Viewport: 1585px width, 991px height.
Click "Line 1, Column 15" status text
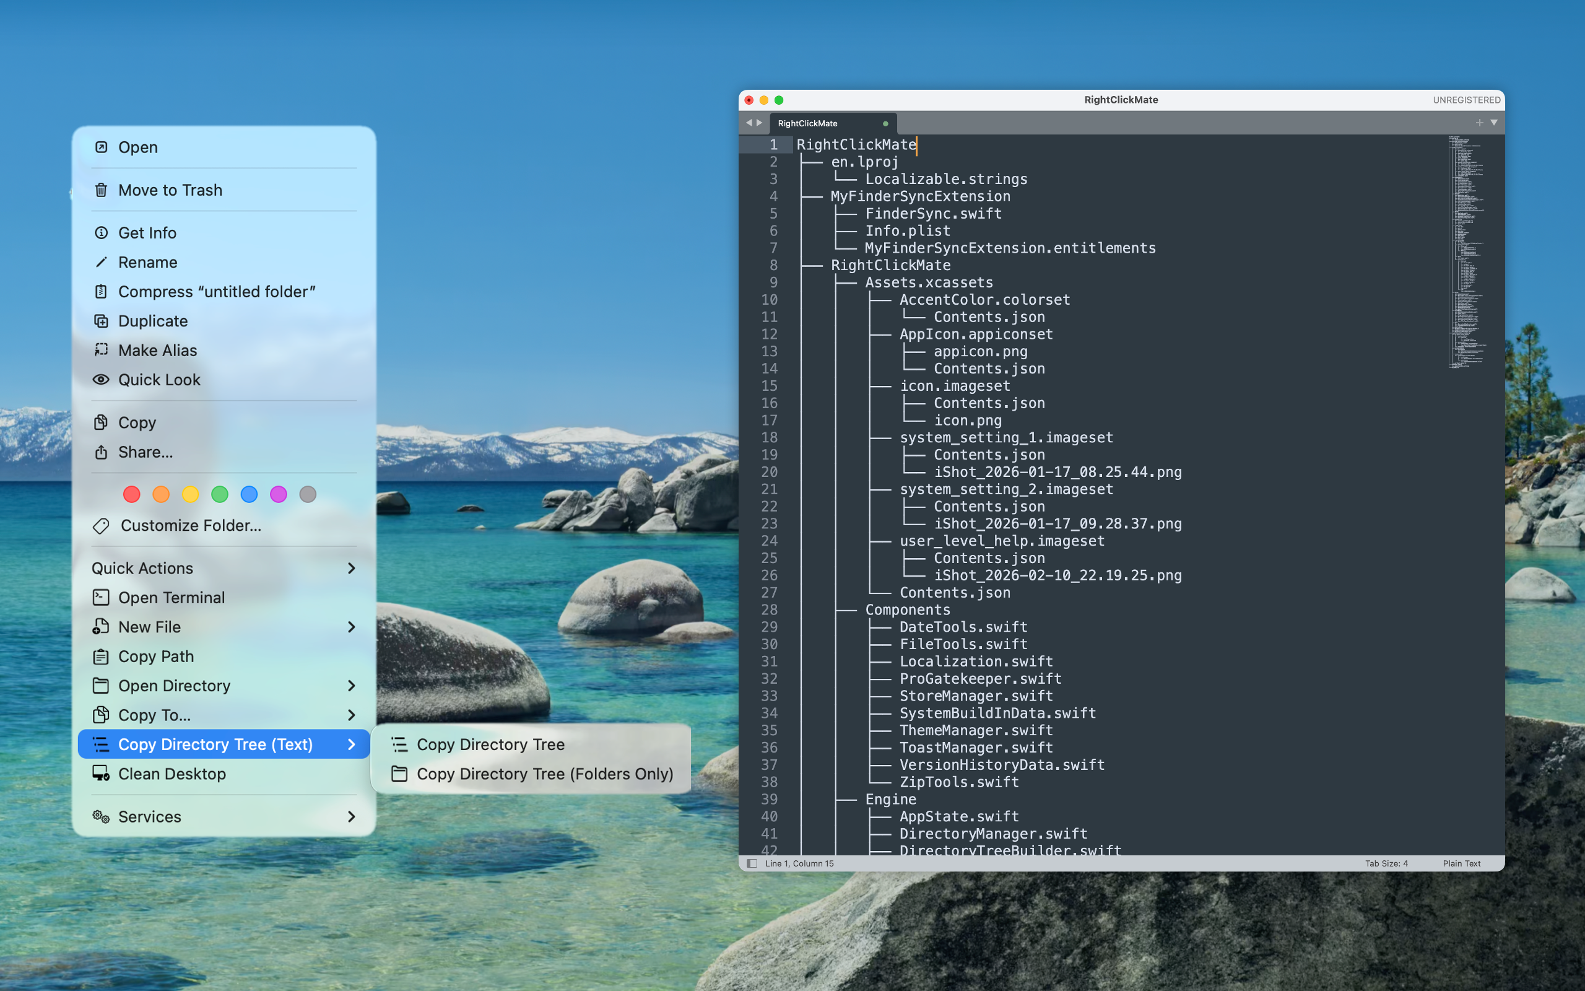[x=799, y=863]
